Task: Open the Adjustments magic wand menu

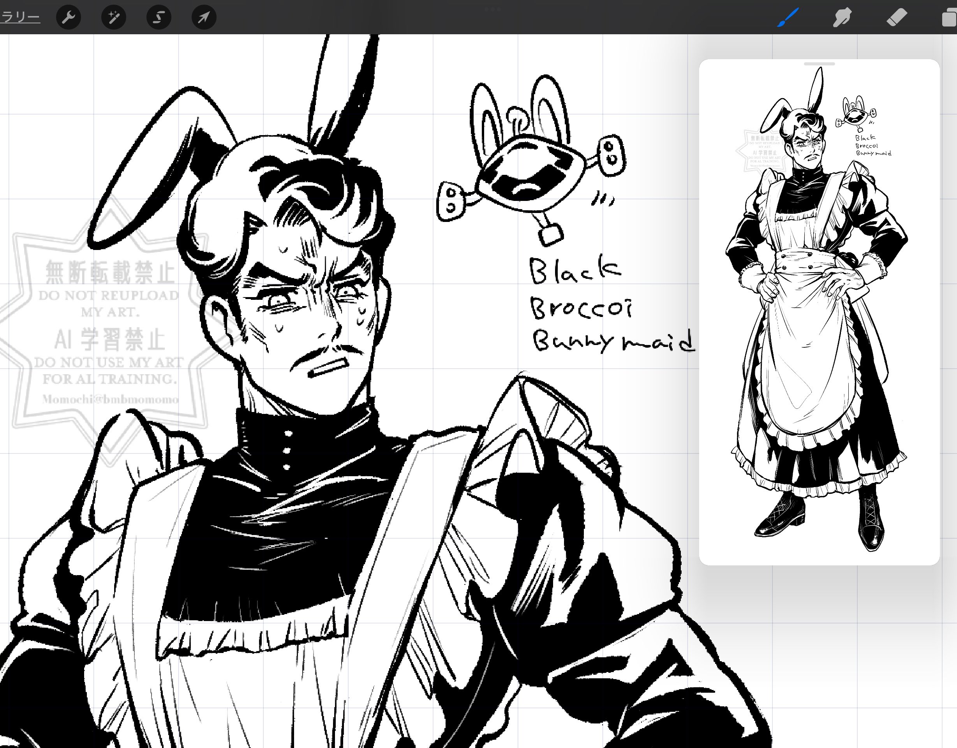Action: click(x=113, y=18)
